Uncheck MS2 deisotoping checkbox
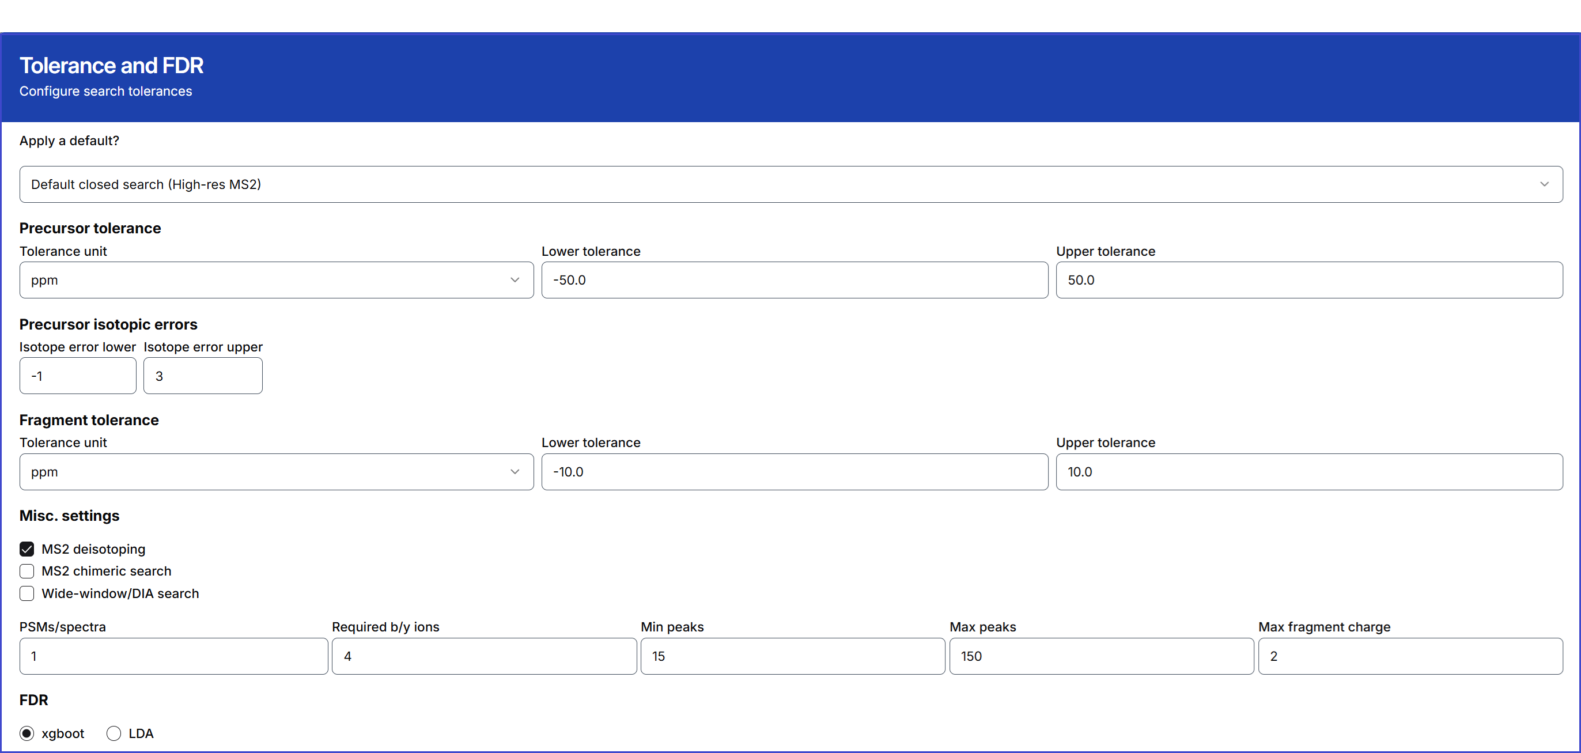The width and height of the screenshot is (1581, 753). click(27, 548)
